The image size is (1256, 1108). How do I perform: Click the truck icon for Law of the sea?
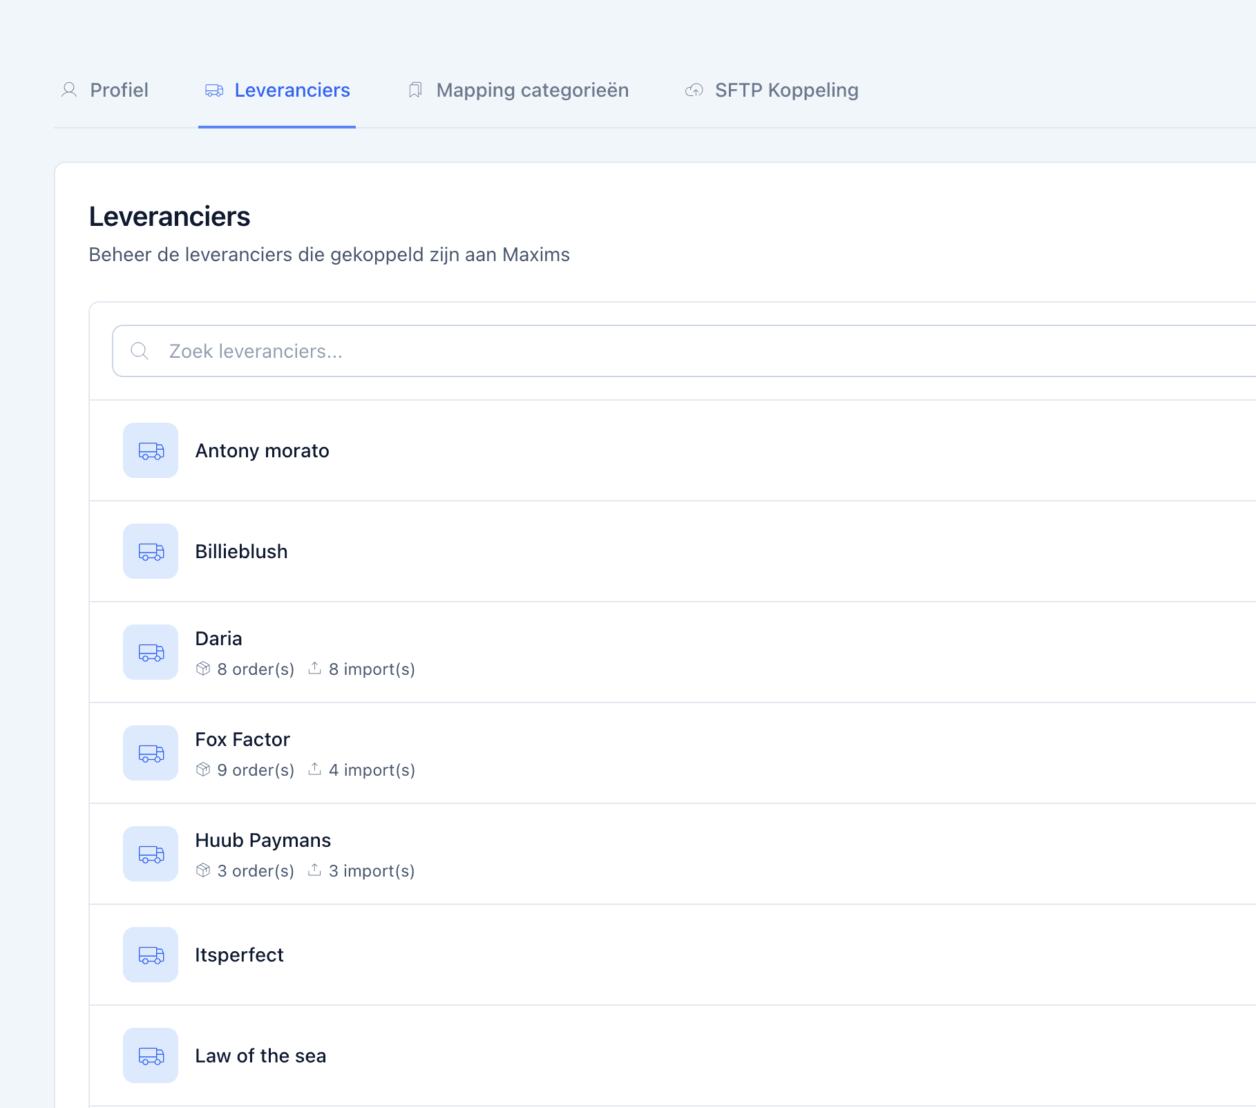coord(150,1056)
